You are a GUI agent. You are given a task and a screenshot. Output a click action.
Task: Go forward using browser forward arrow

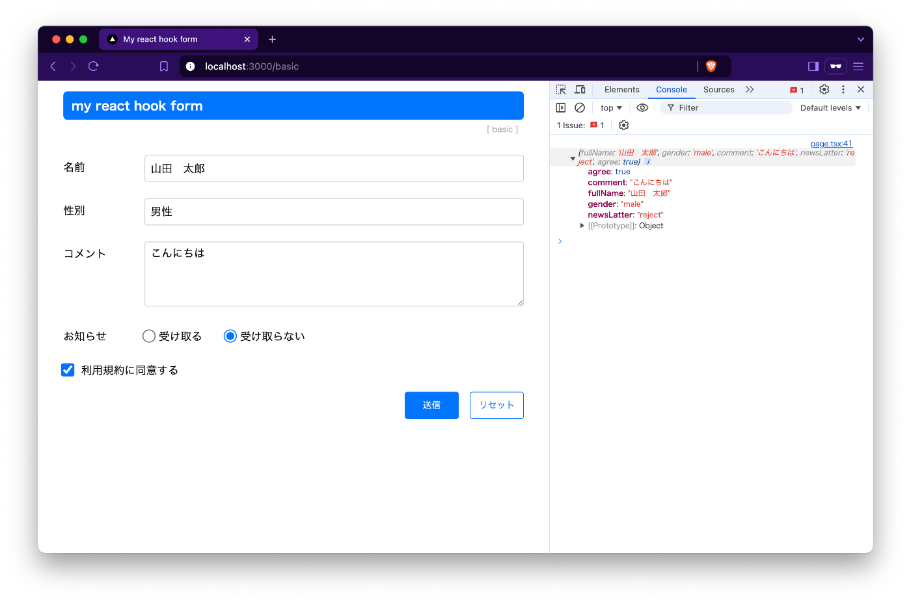click(73, 66)
